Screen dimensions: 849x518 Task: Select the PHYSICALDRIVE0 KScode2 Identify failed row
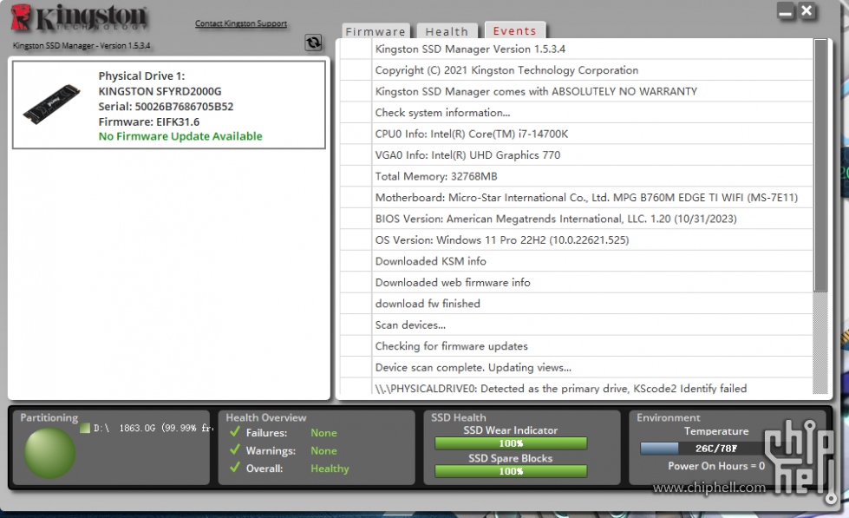pyautogui.click(x=577, y=387)
